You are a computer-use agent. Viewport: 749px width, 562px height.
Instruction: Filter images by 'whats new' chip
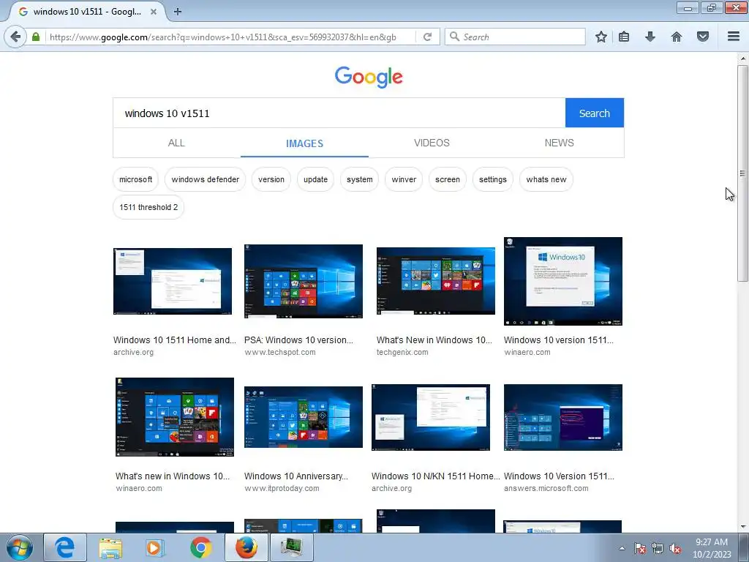[546, 179]
